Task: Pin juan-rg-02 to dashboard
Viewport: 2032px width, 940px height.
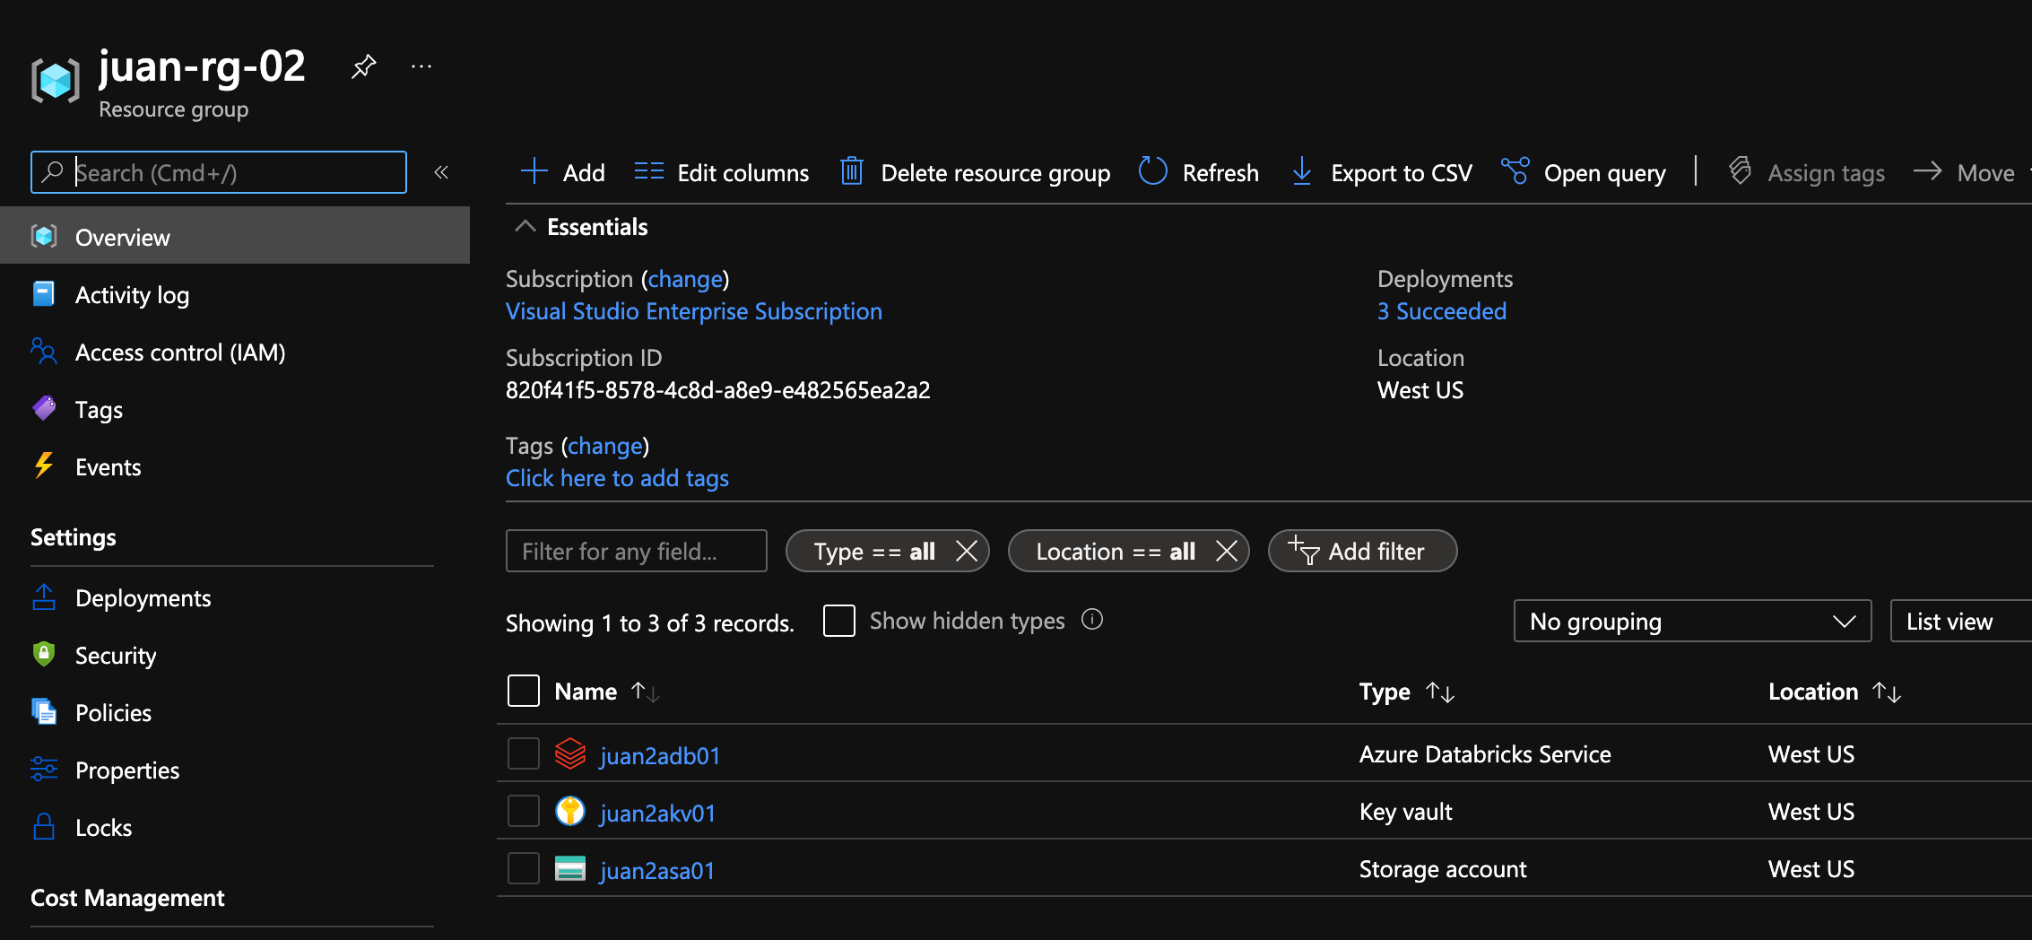Action: click(363, 65)
